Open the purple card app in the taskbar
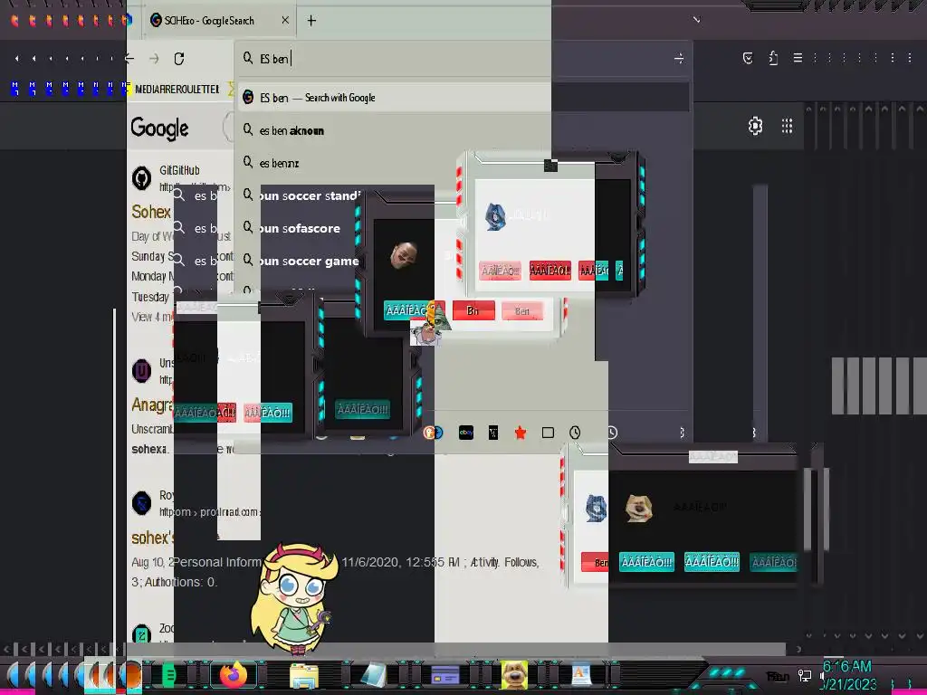 point(445,675)
